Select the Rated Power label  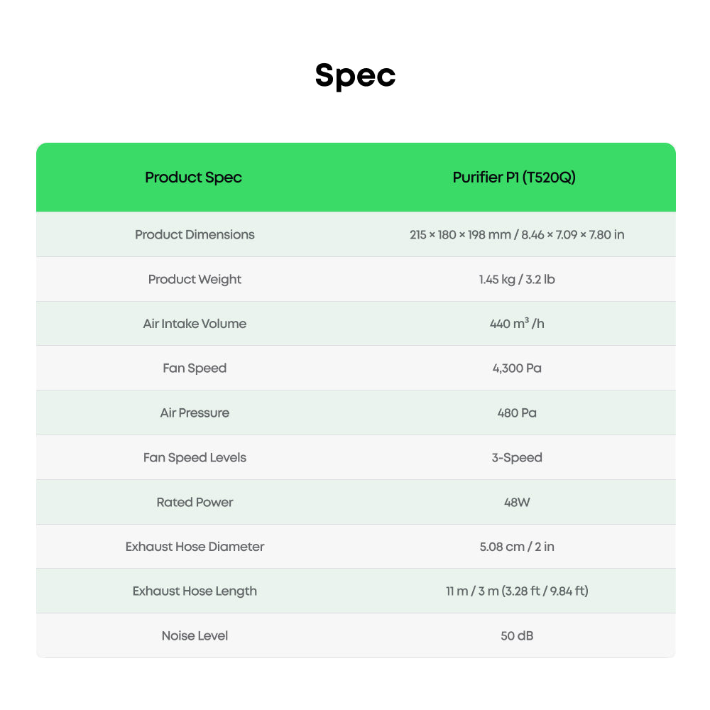pos(195,502)
